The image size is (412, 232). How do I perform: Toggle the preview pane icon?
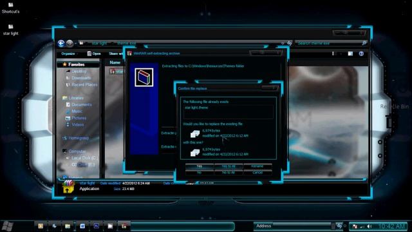coord(350,53)
